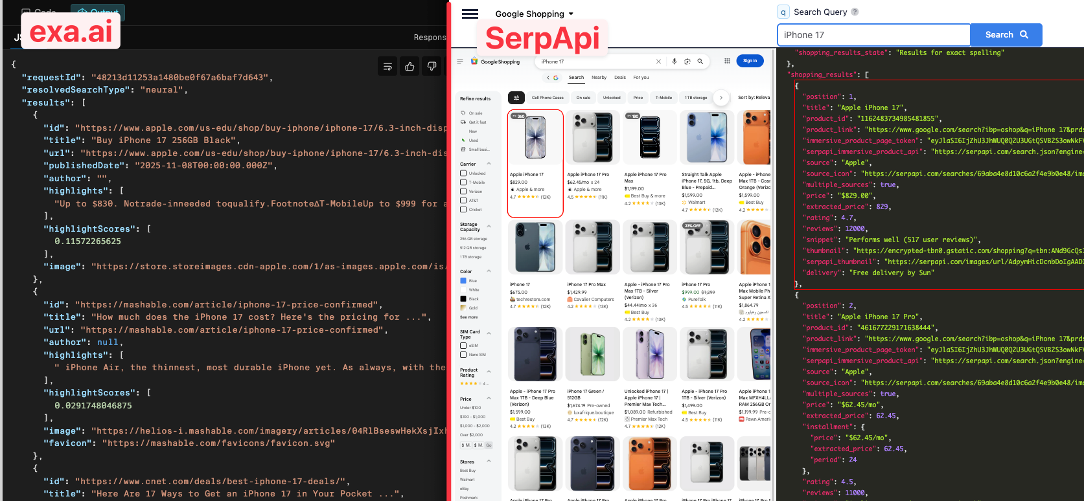The height and width of the screenshot is (501, 1084).
Task: Switch to the Deals tab
Action: click(620, 78)
